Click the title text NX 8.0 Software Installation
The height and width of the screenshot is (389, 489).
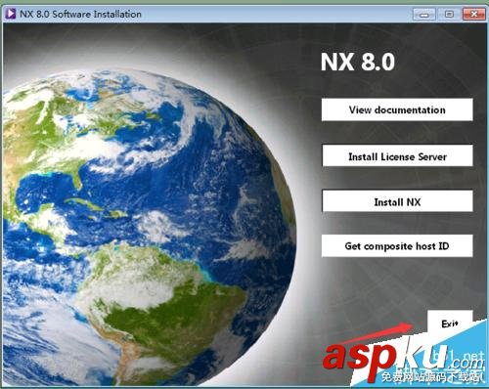pos(80,14)
